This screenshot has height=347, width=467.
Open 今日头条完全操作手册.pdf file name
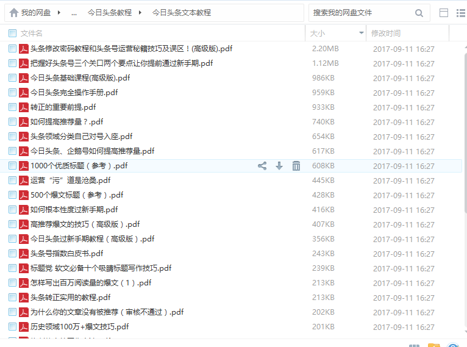(74, 93)
